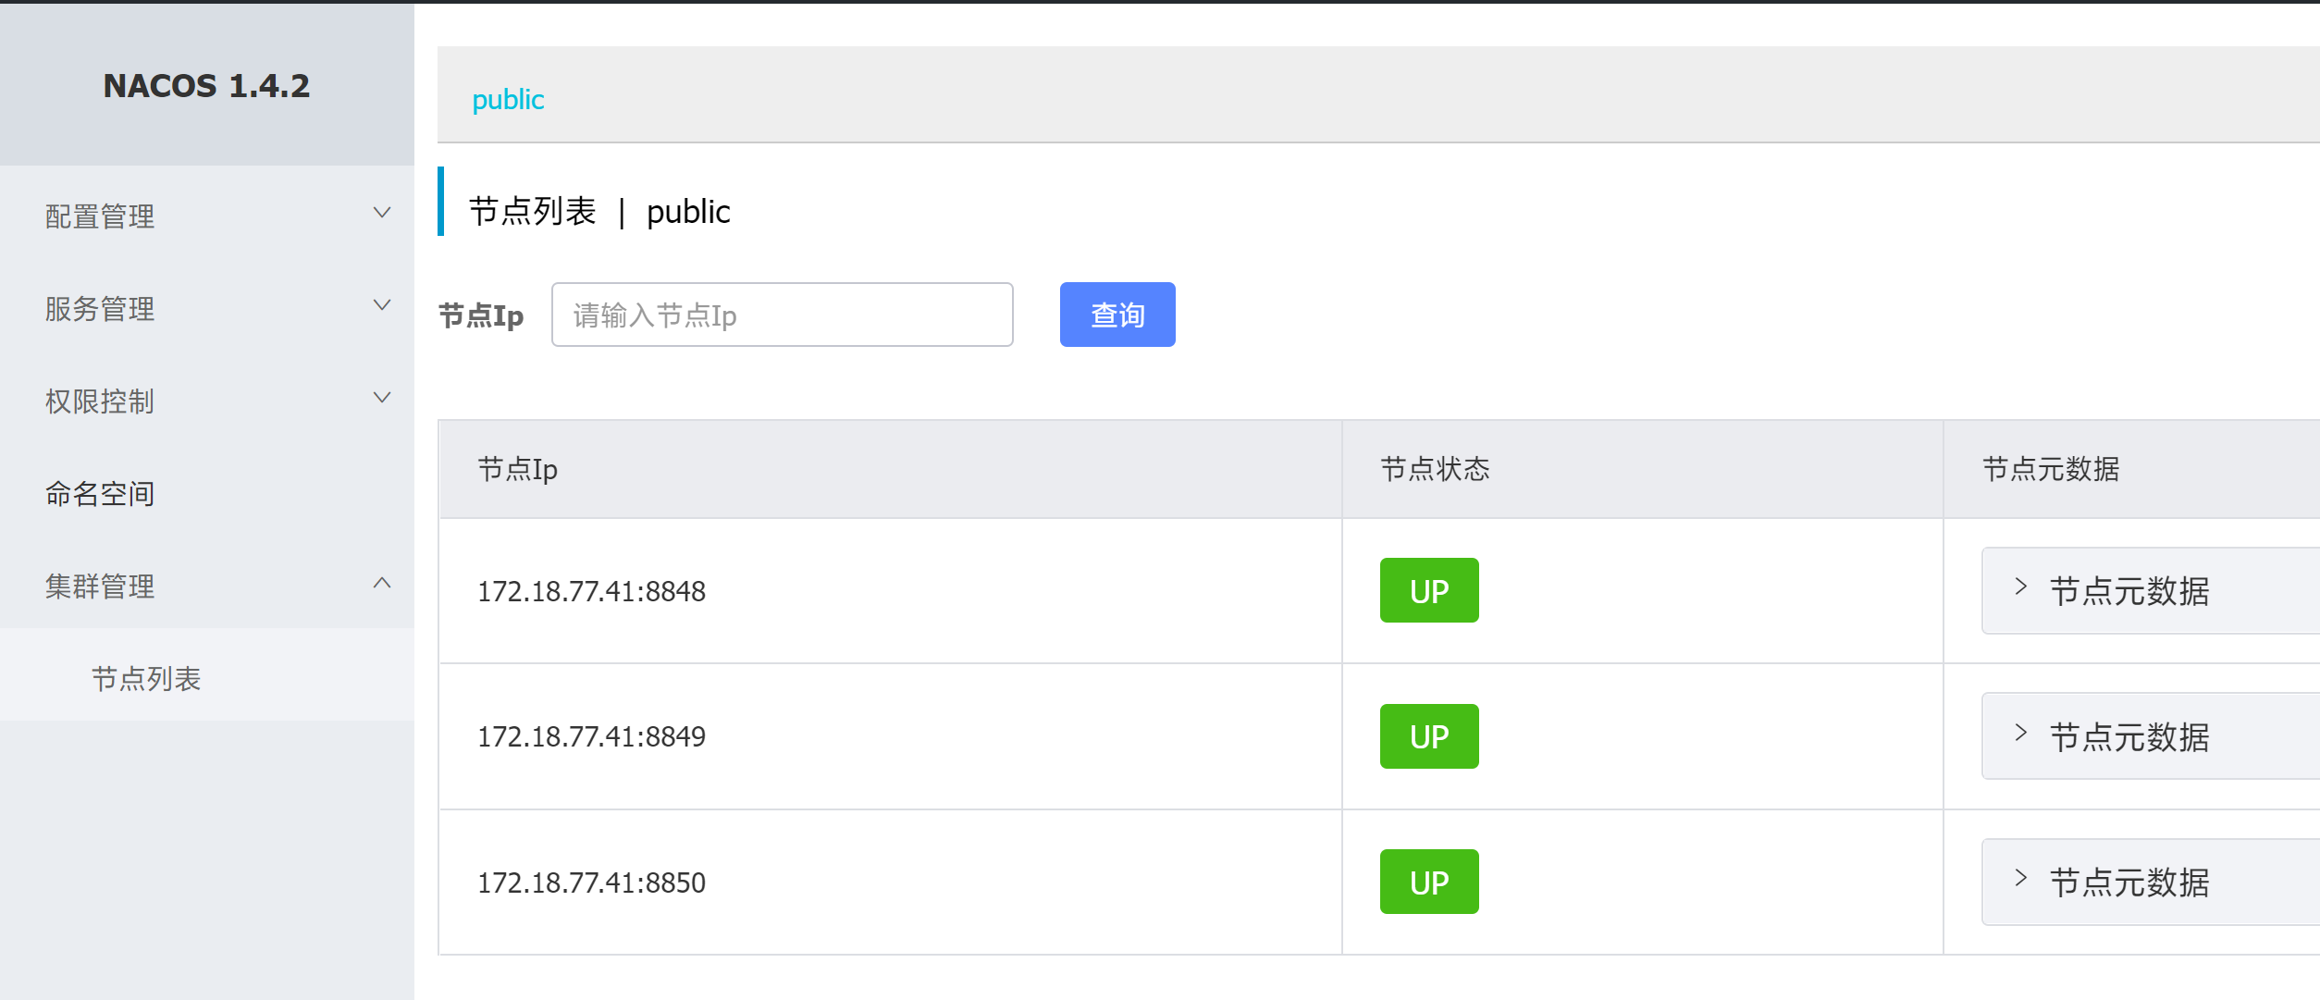Select node address 172.18.77.41:8848
Screen dimensions: 2320x1000
click(591, 591)
